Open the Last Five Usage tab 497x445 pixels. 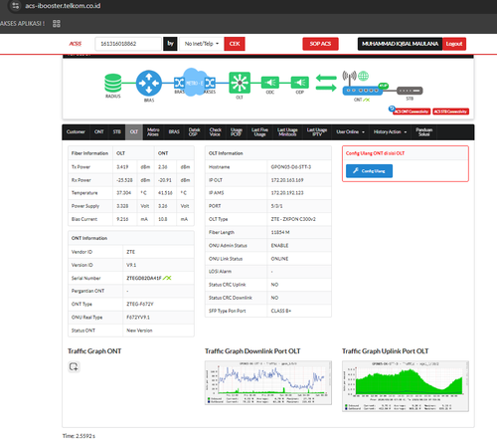259,132
